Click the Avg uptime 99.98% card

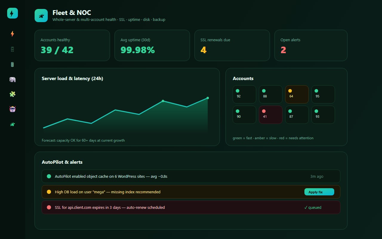[x=152, y=45]
